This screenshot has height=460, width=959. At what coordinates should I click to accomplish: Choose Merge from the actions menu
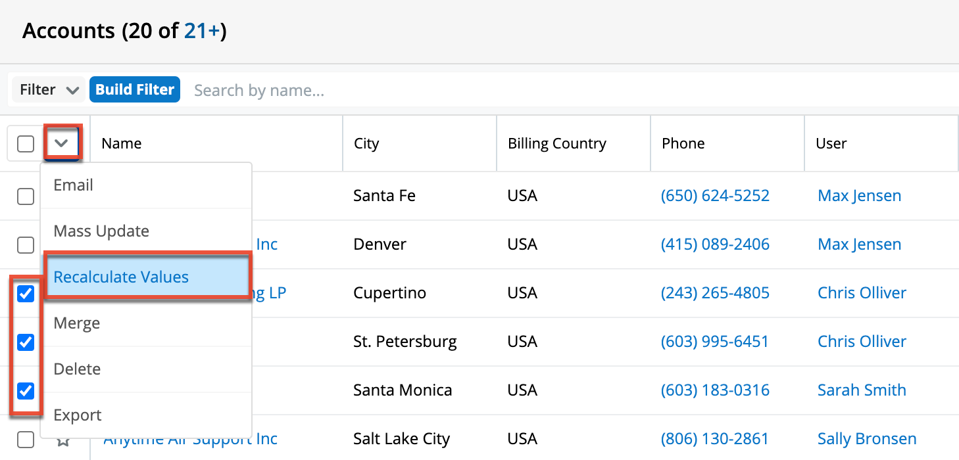(x=77, y=323)
